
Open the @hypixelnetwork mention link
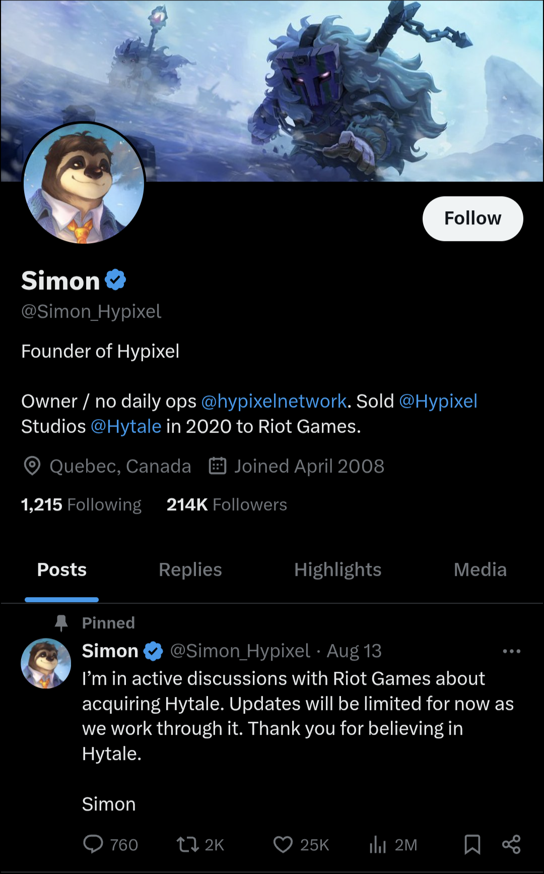pos(274,401)
